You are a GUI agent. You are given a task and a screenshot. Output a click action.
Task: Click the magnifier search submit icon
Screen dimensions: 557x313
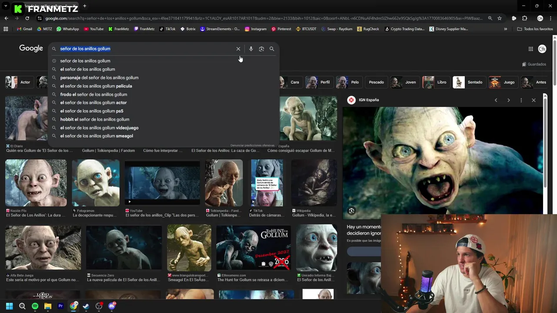tap(272, 49)
